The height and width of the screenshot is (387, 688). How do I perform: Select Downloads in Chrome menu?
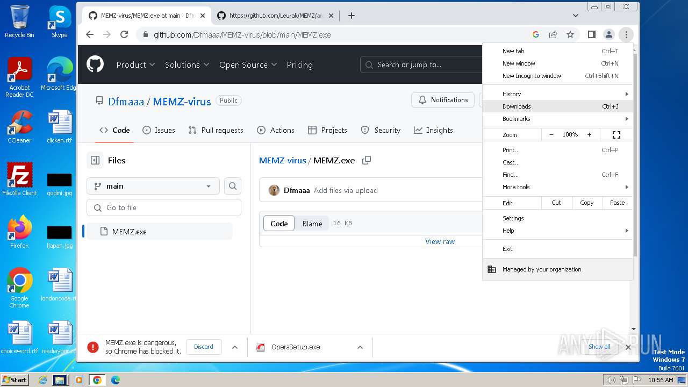pyautogui.click(x=558, y=106)
